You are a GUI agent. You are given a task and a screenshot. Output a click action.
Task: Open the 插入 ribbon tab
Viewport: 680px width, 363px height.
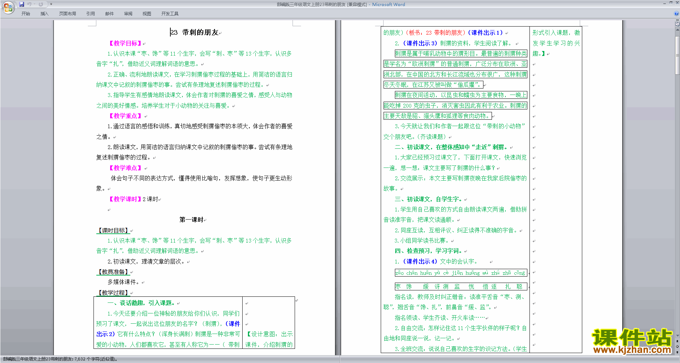(44, 13)
